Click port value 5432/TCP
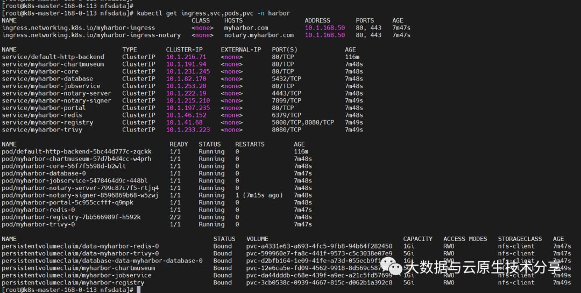581x293 pixels. 286,79
